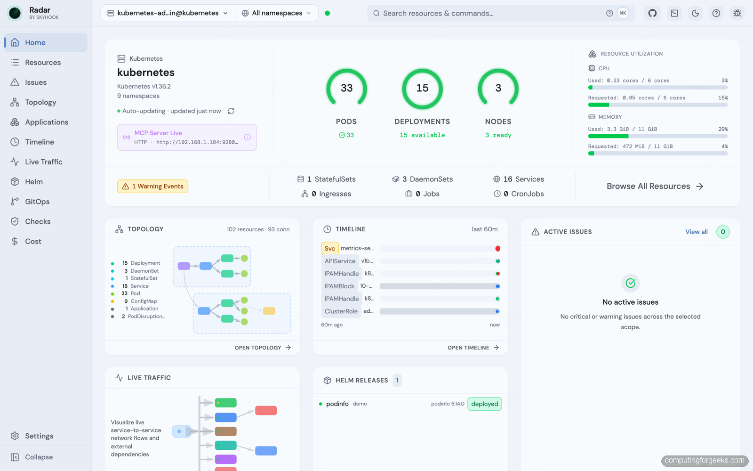753x471 pixels.
Task: Click the CPU Requested progress bar
Action: click(x=658, y=105)
